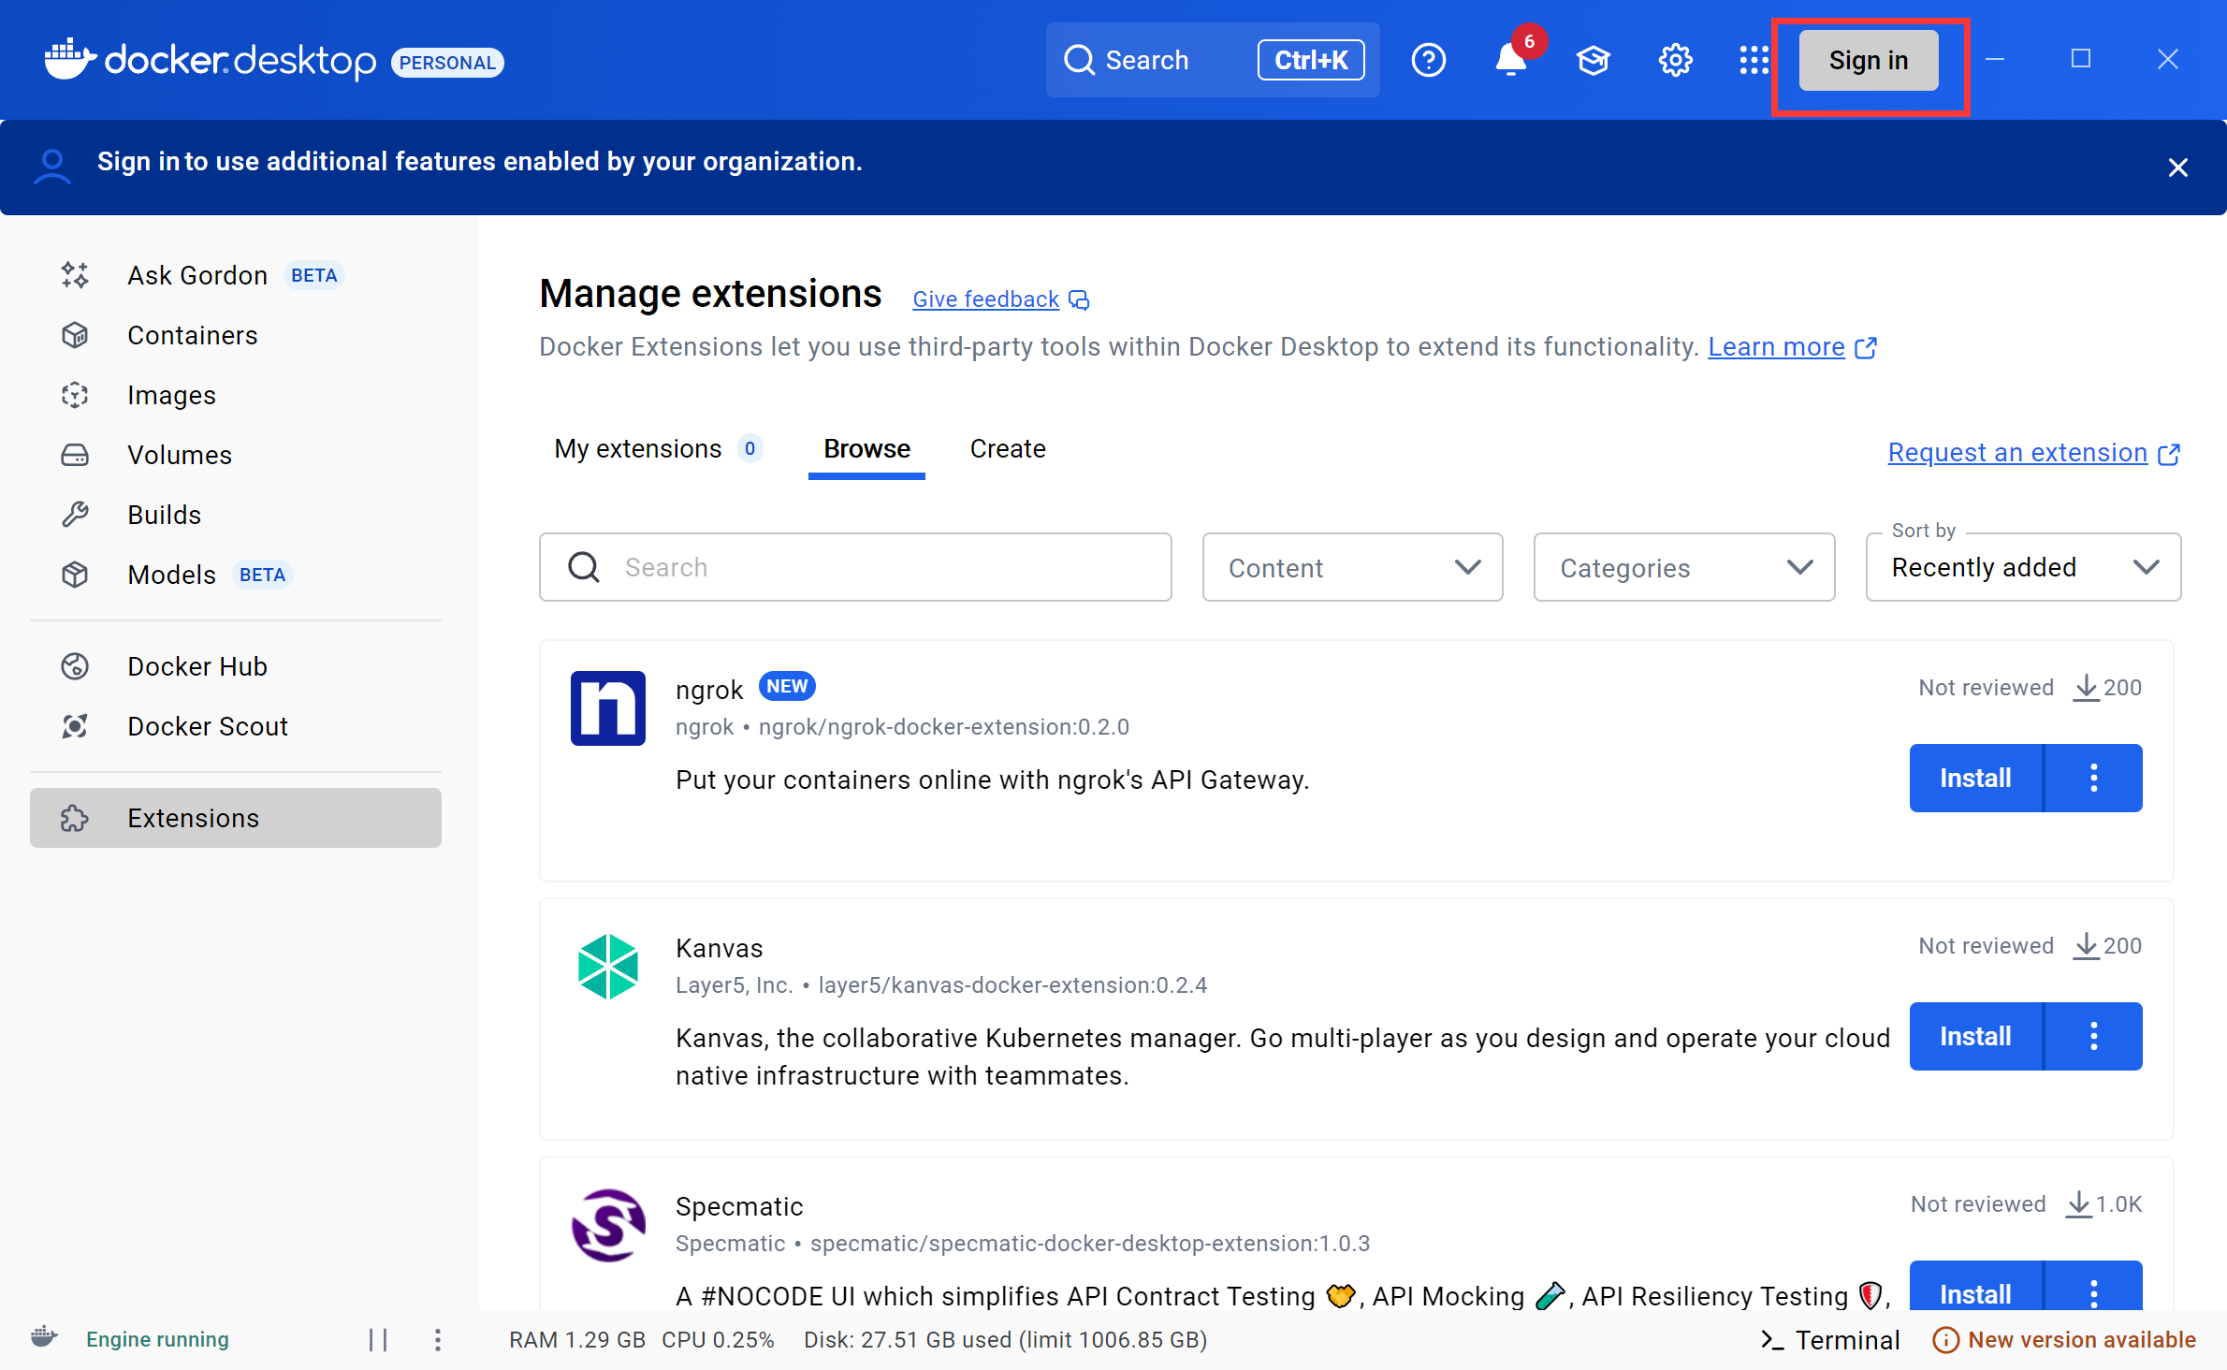Screen dimensions: 2227x1370
Task: Pause the Docker engine
Action: coord(379,1339)
